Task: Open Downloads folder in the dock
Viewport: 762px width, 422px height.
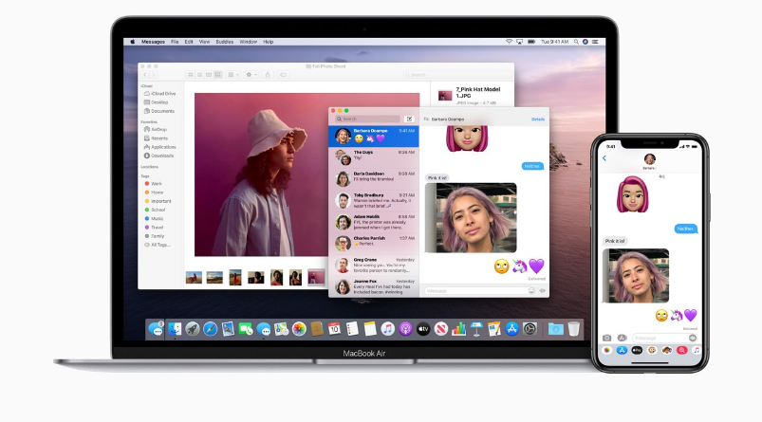Action: click(x=555, y=329)
